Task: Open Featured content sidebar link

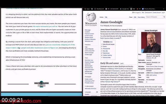Action: tap(89, 34)
